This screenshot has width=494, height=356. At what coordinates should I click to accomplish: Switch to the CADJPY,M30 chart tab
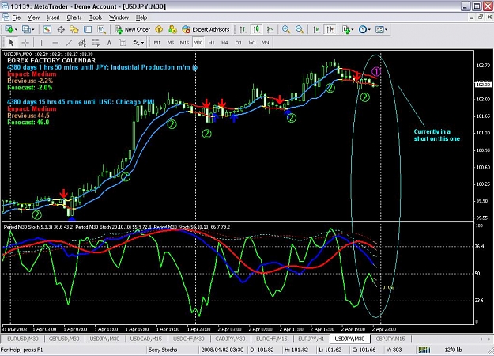[230, 339]
